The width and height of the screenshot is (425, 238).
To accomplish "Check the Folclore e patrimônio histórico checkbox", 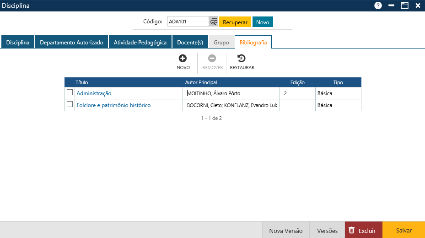I will 70,104.
